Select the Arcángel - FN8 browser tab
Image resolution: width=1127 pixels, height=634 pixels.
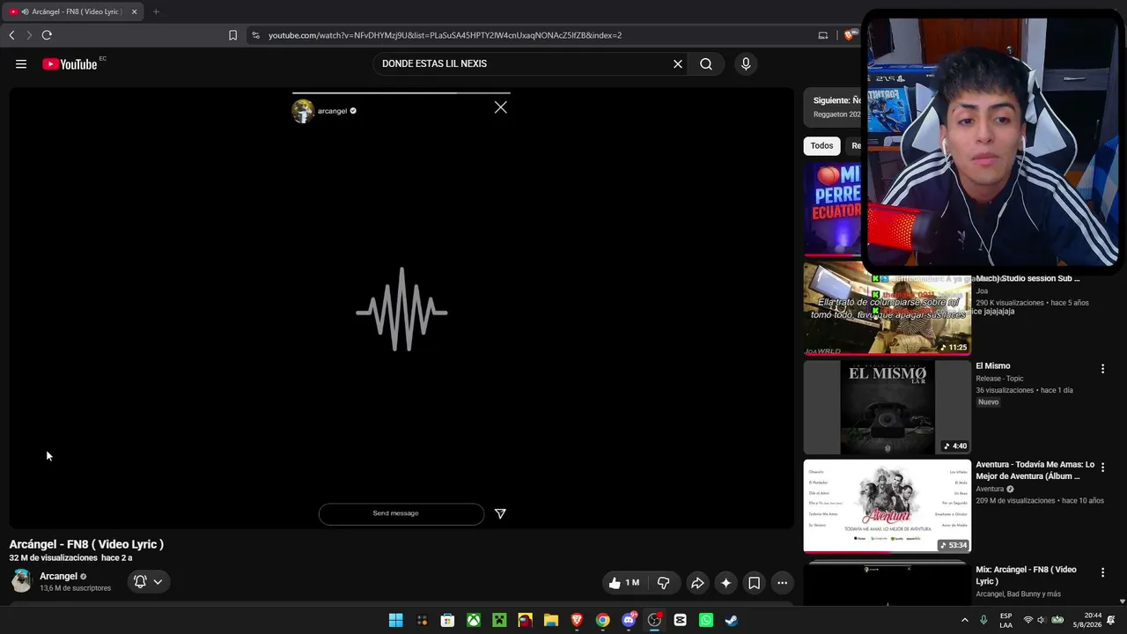click(72, 11)
